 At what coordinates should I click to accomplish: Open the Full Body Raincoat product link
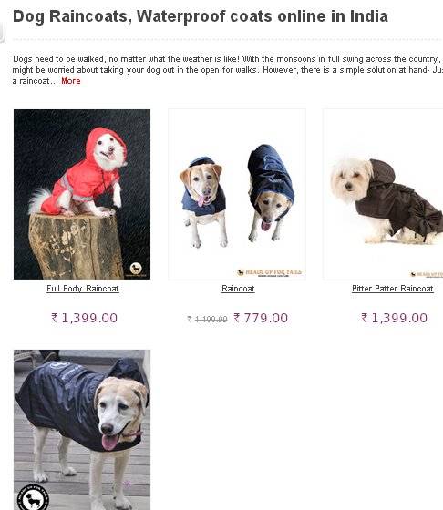click(83, 289)
